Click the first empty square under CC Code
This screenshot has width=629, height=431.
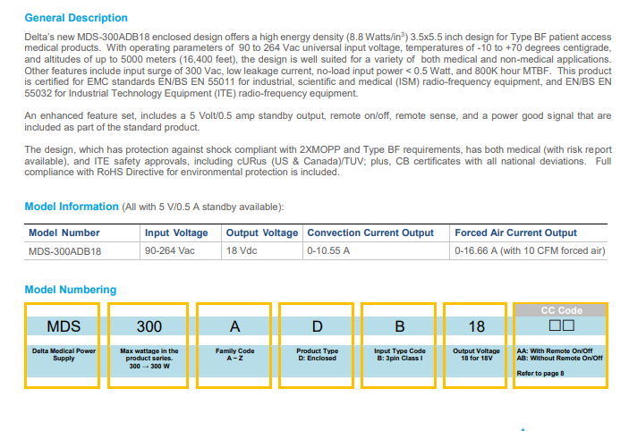(x=555, y=325)
